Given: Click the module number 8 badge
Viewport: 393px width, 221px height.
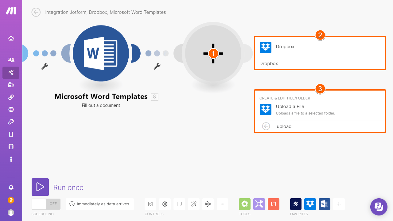Looking at the screenshot, I should tap(154, 97).
